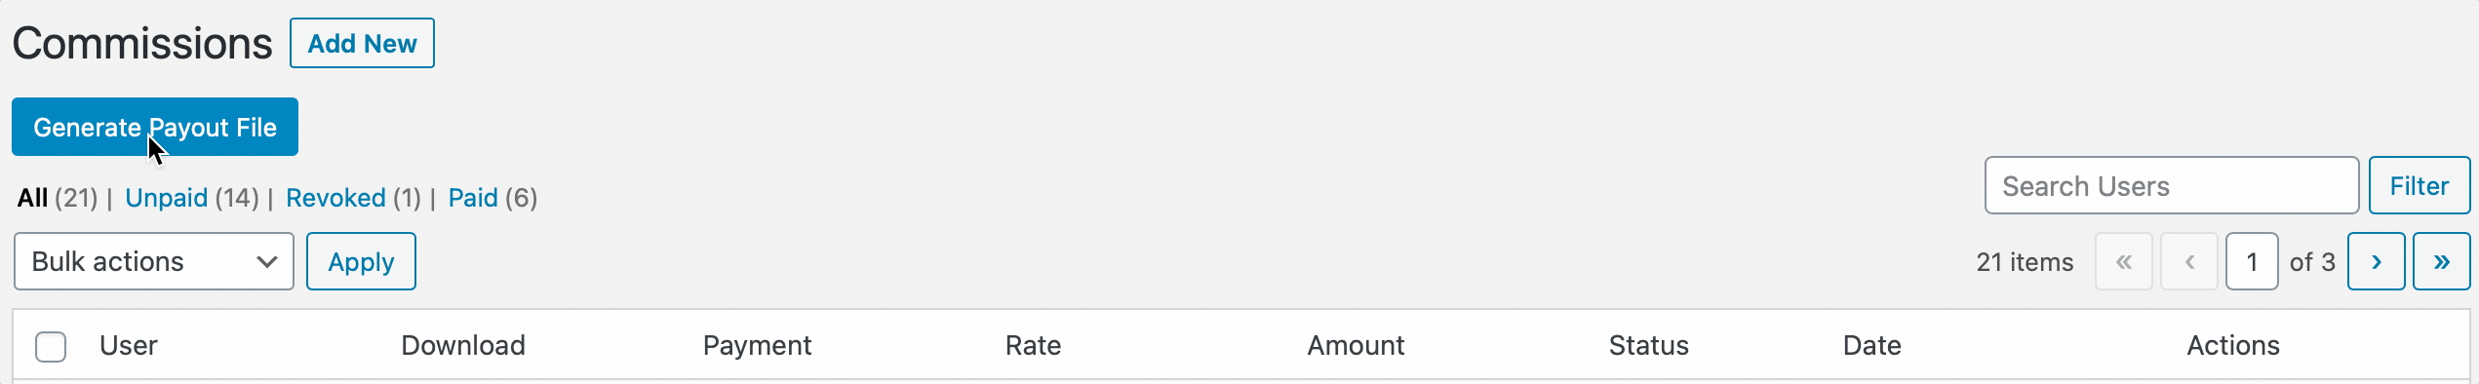Filter the list to Revoked commissions
This screenshot has width=2479, height=384.
[x=335, y=198]
